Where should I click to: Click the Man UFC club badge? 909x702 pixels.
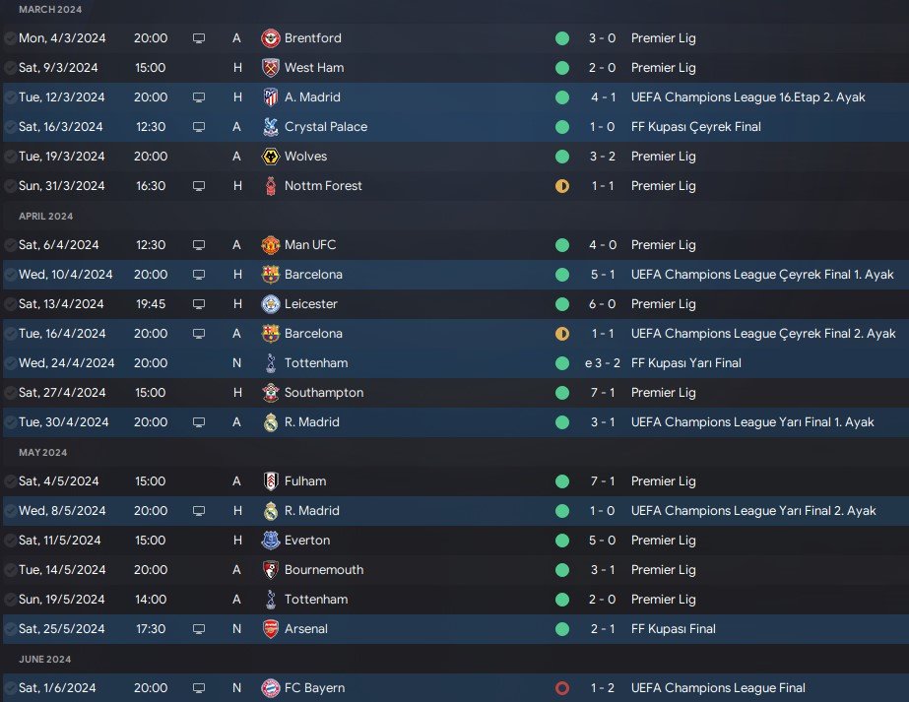[x=270, y=245]
